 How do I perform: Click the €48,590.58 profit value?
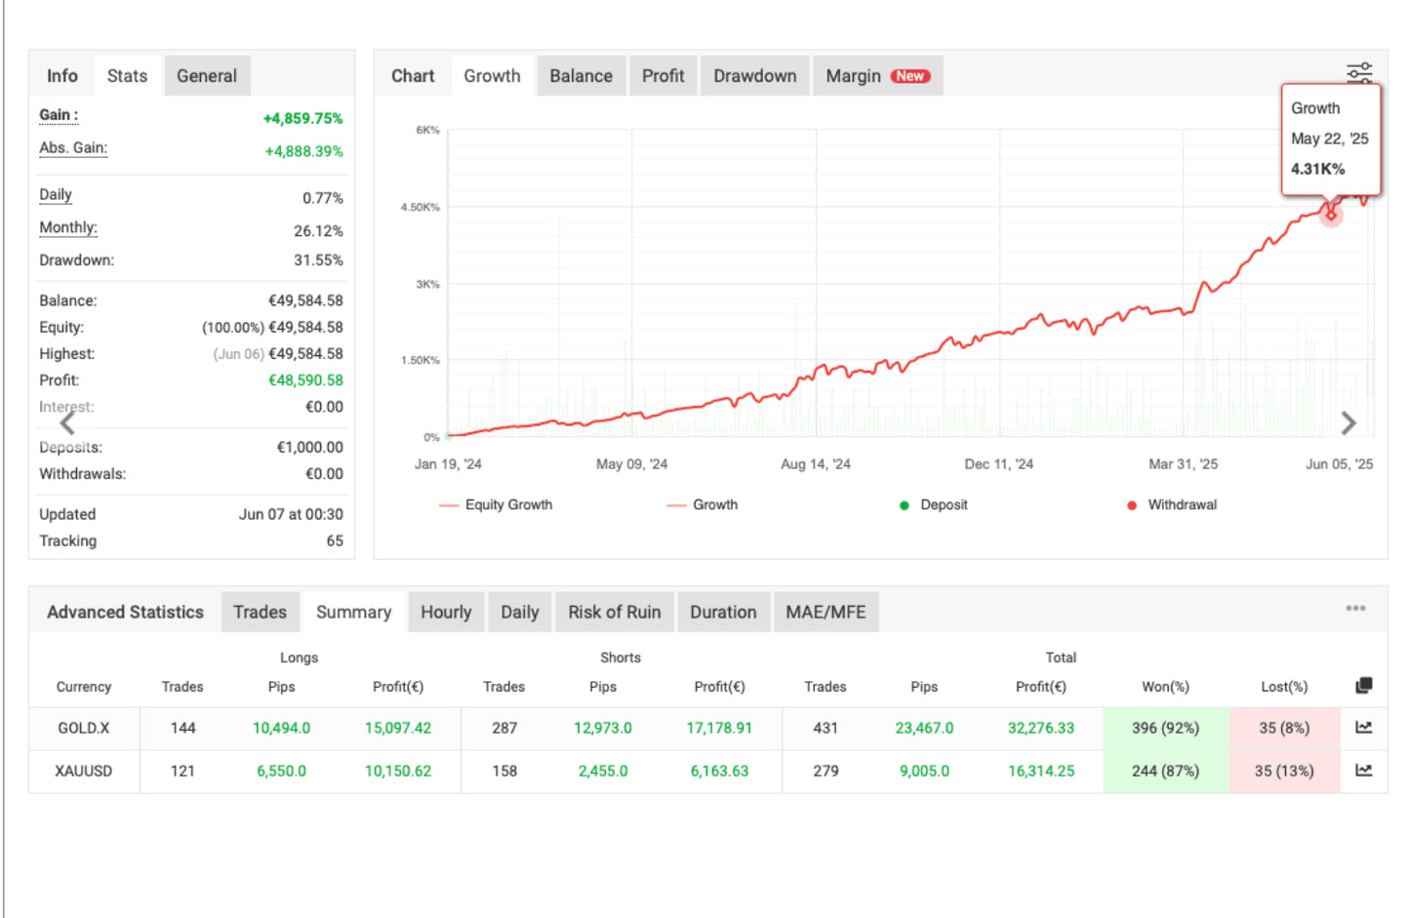point(305,380)
